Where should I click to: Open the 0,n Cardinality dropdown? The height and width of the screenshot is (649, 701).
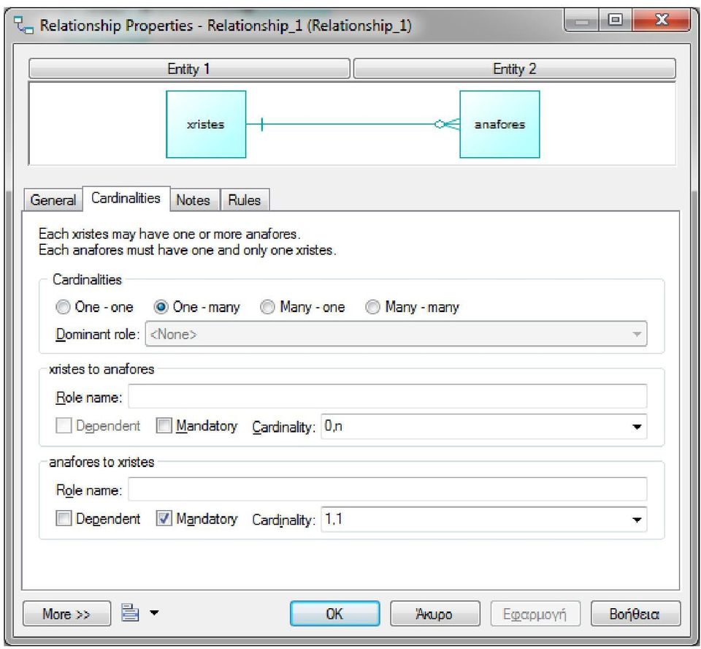coord(483,427)
